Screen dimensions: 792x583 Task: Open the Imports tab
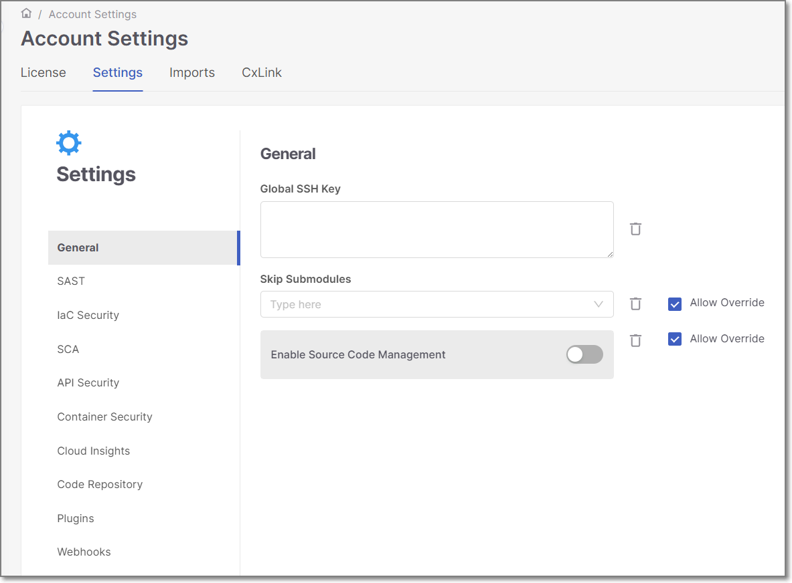[191, 72]
